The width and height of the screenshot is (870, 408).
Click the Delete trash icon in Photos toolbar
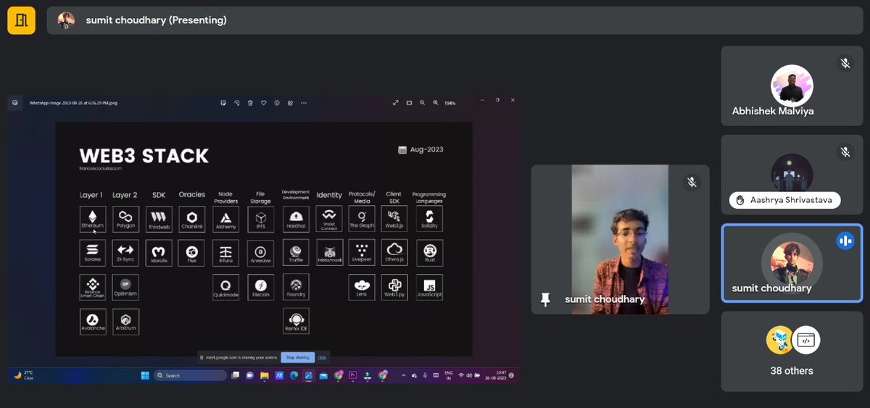click(x=250, y=103)
